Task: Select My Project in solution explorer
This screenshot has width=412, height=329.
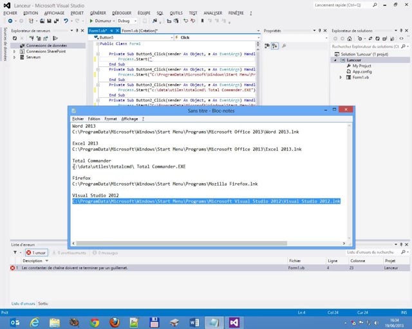Action: [x=362, y=66]
